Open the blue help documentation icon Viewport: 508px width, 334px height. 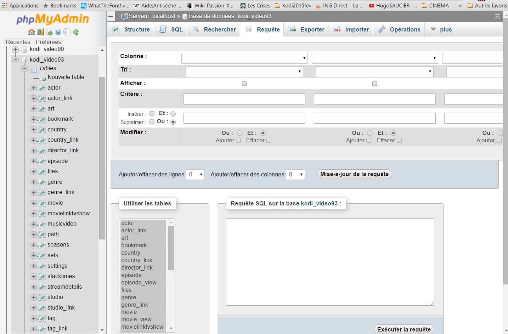point(58,32)
